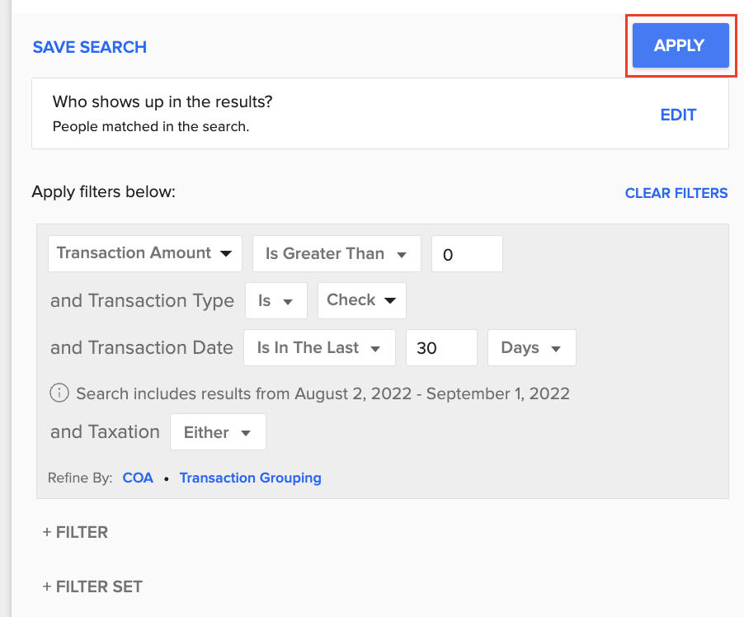The width and height of the screenshot is (744, 617).
Task: Select the 'Refine By:' label
Action: coord(80,478)
